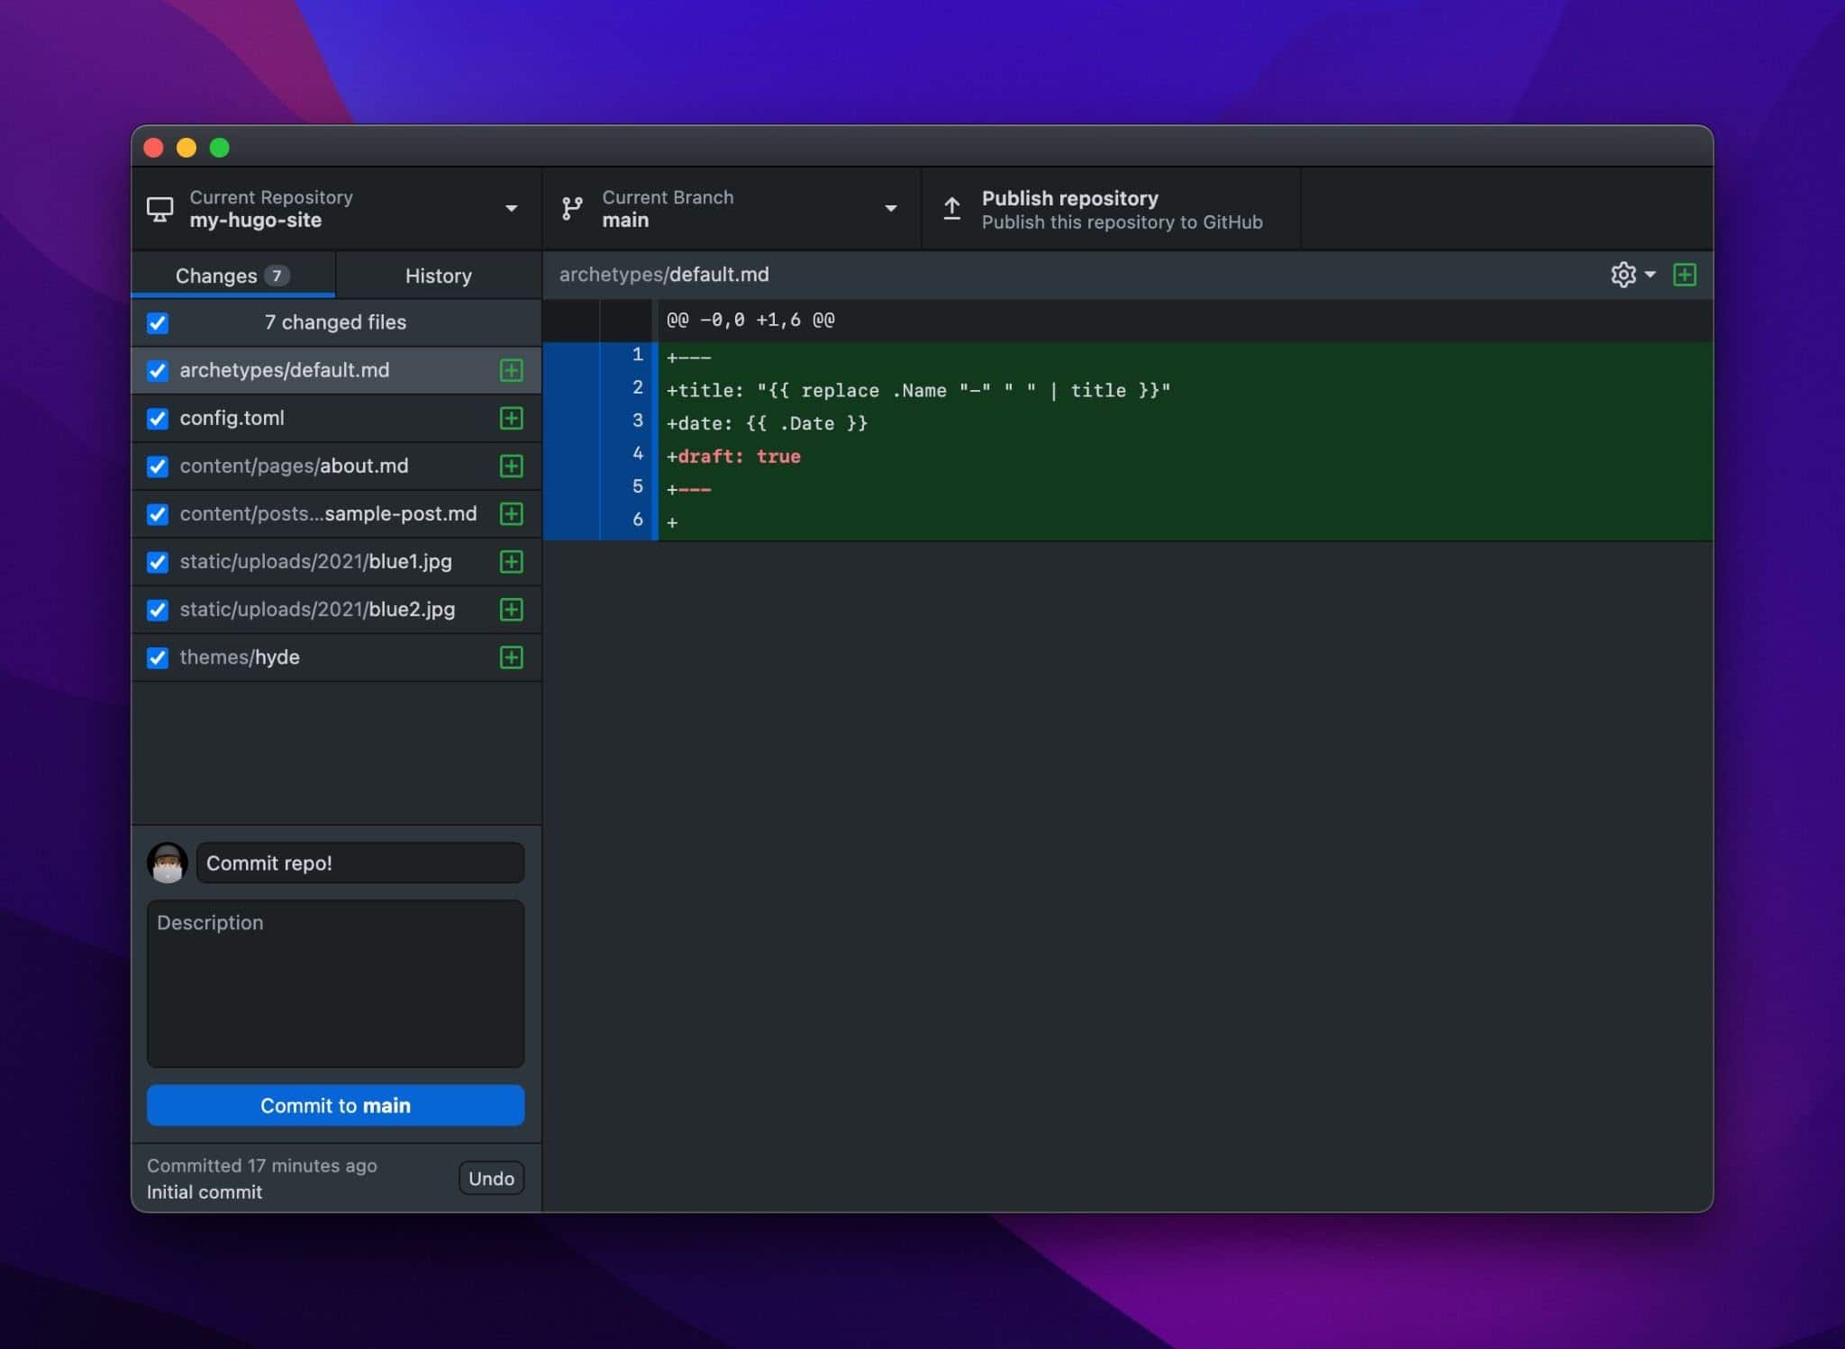The image size is (1845, 1349).
Task: Expand the Current Branch main dropdown
Action: tap(889, 208)
